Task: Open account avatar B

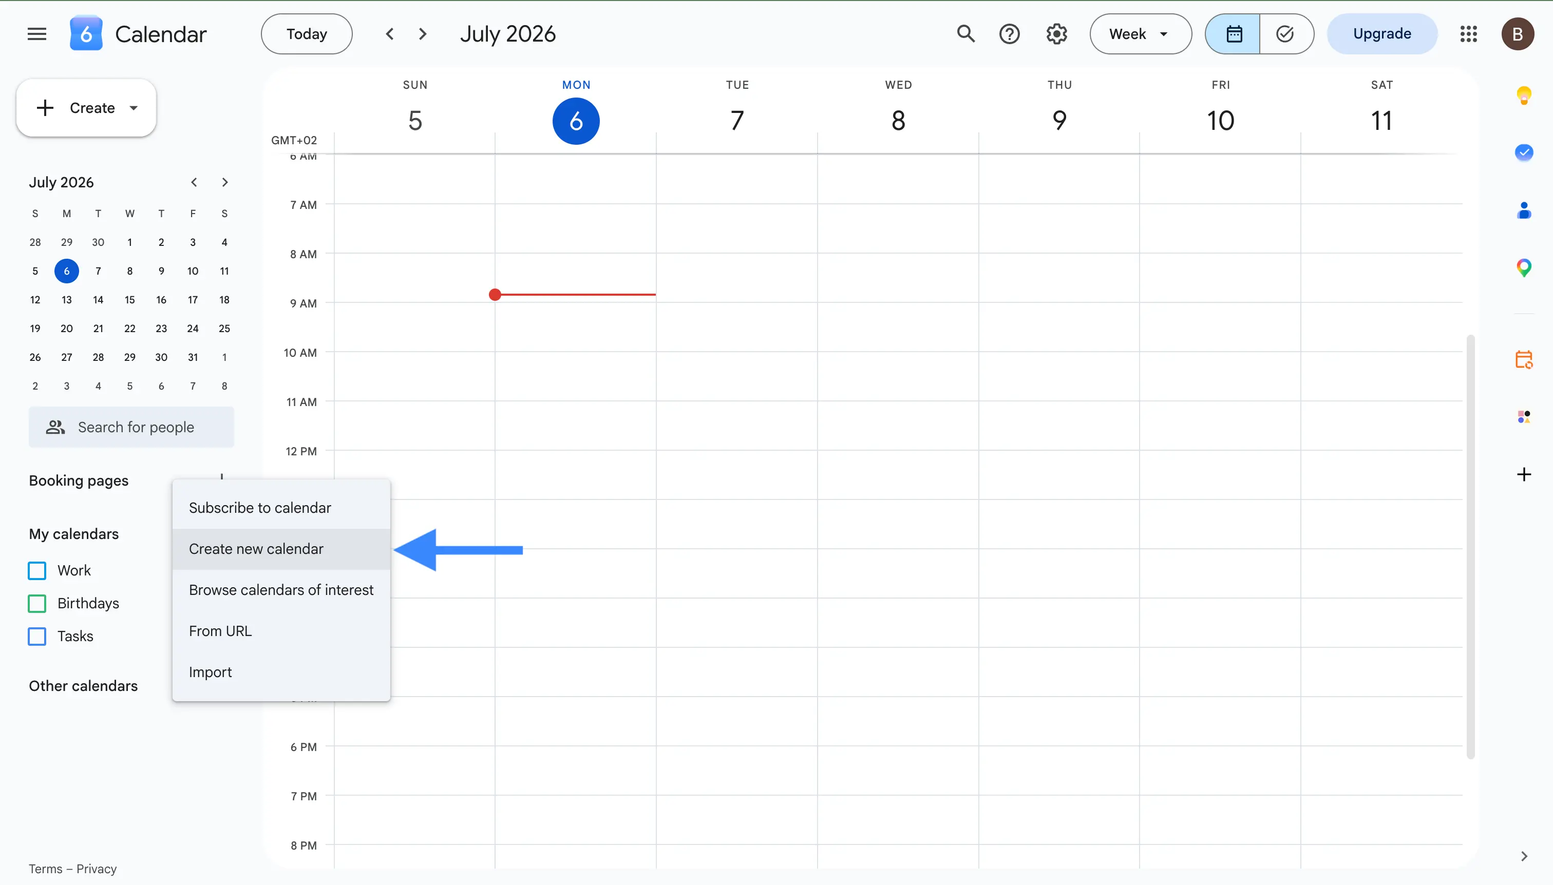Action: 1518,34
